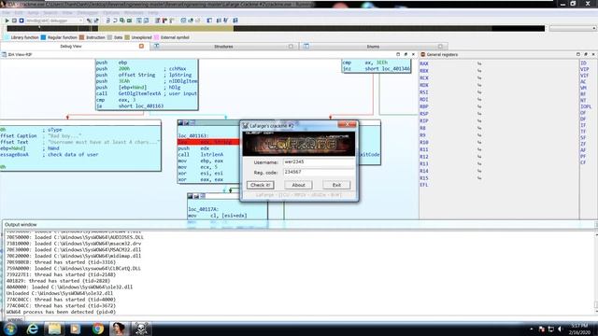Click the call lstrlenA instruction line

coord(201,155)
